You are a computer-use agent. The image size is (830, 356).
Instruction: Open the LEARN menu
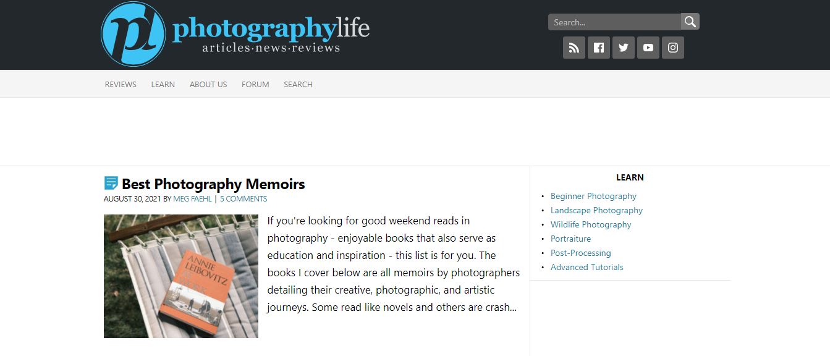coord(163,84)
